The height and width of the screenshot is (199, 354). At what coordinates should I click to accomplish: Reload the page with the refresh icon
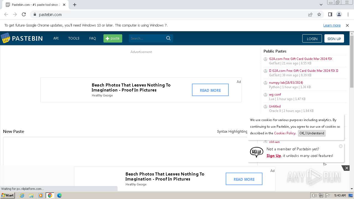tap(24, 14)
